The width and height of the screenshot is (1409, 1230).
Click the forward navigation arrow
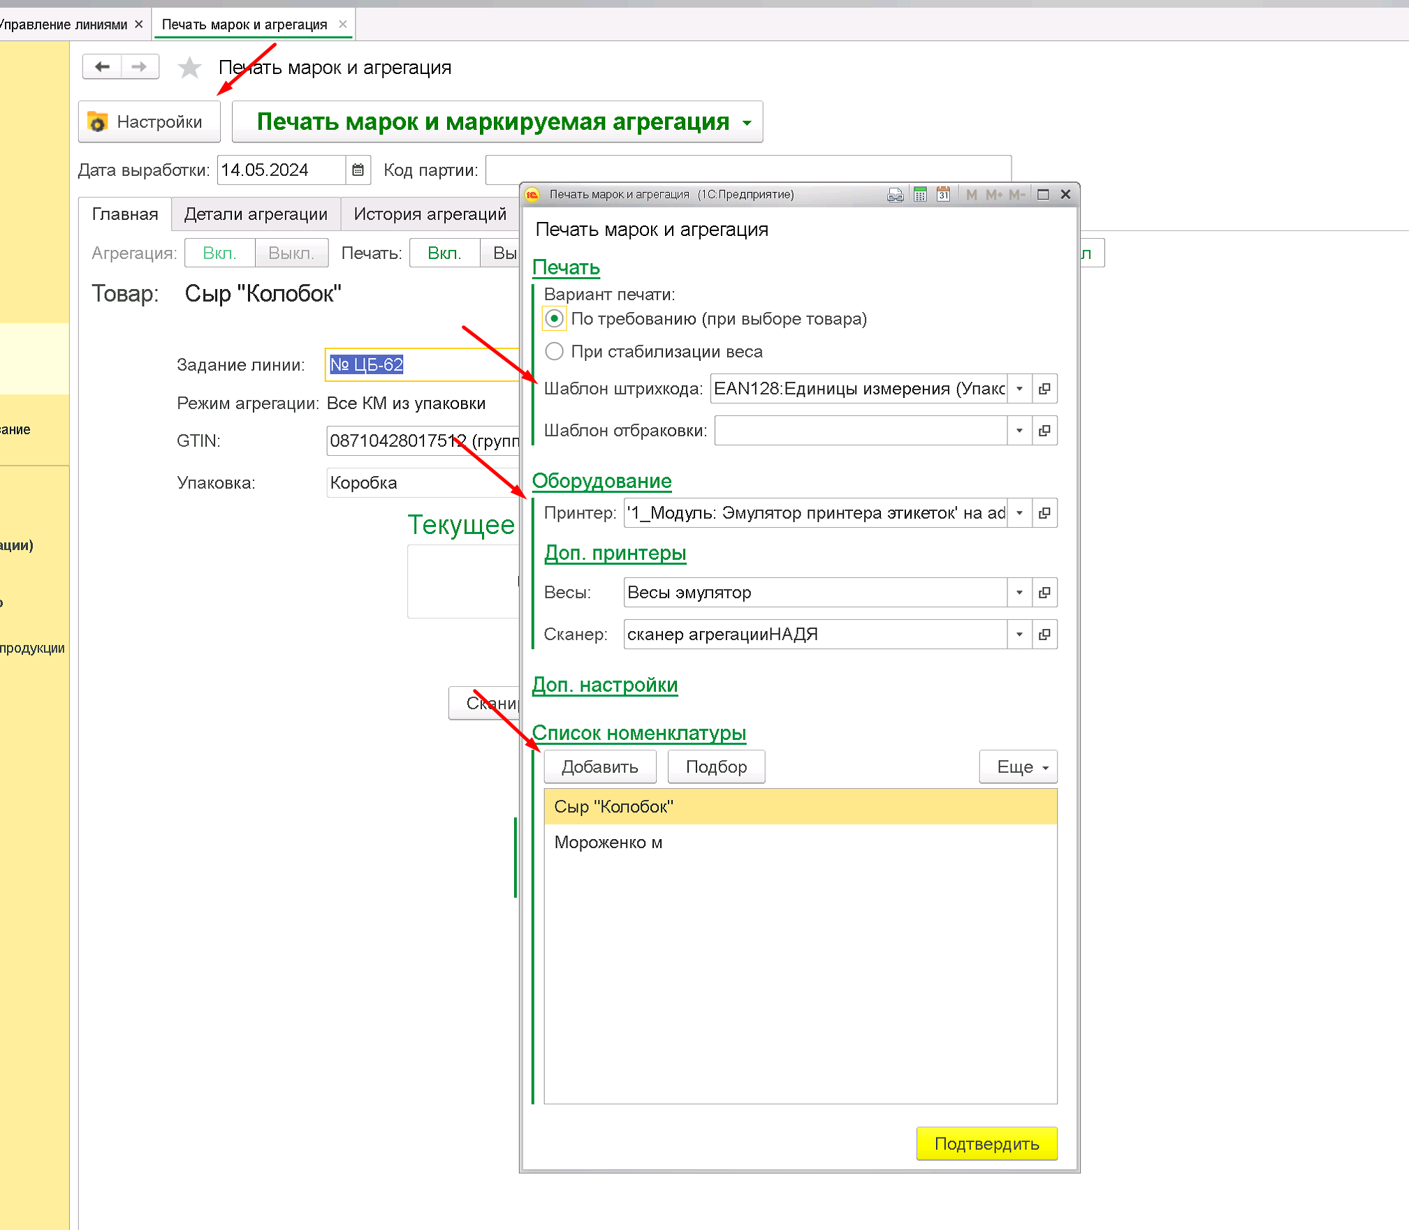pyautogui.click(x=140, y=67)
